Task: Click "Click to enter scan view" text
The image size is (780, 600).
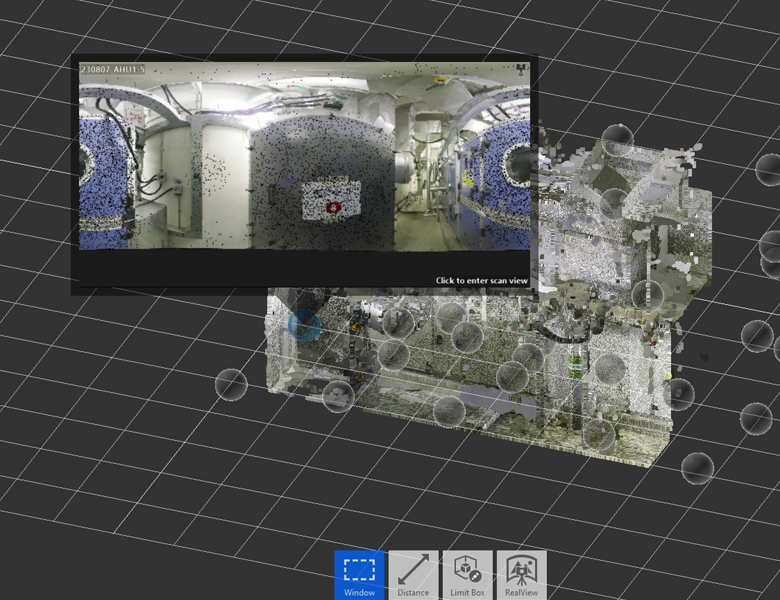Action: click(481, 281)
